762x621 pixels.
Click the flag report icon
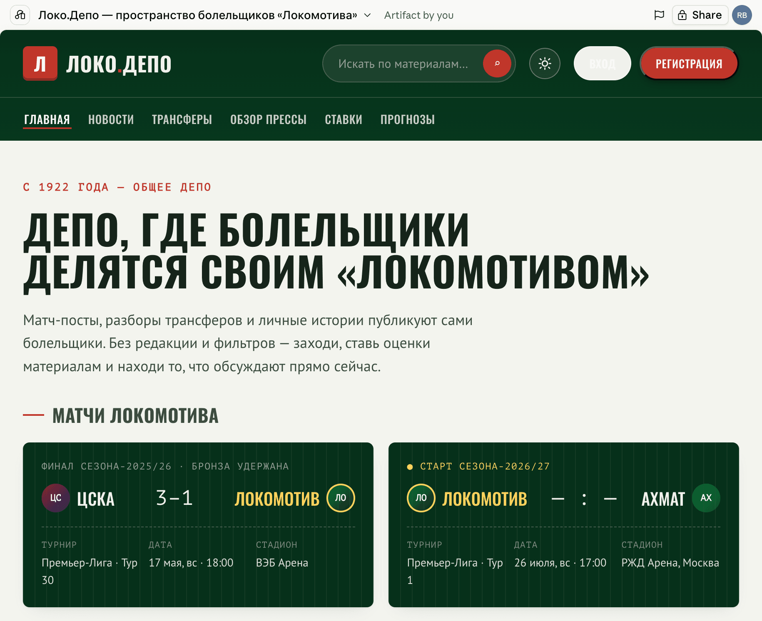[x=659, y=15]
